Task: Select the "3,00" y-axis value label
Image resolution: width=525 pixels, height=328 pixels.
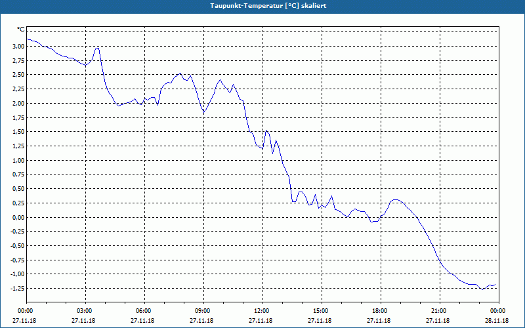Action: point(19,46)
